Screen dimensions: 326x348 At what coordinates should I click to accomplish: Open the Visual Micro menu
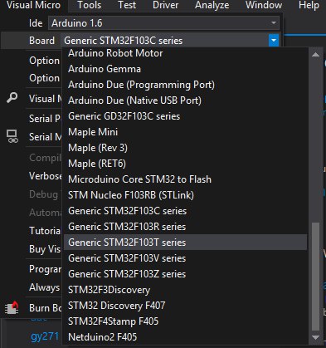(x=33, y=5)
